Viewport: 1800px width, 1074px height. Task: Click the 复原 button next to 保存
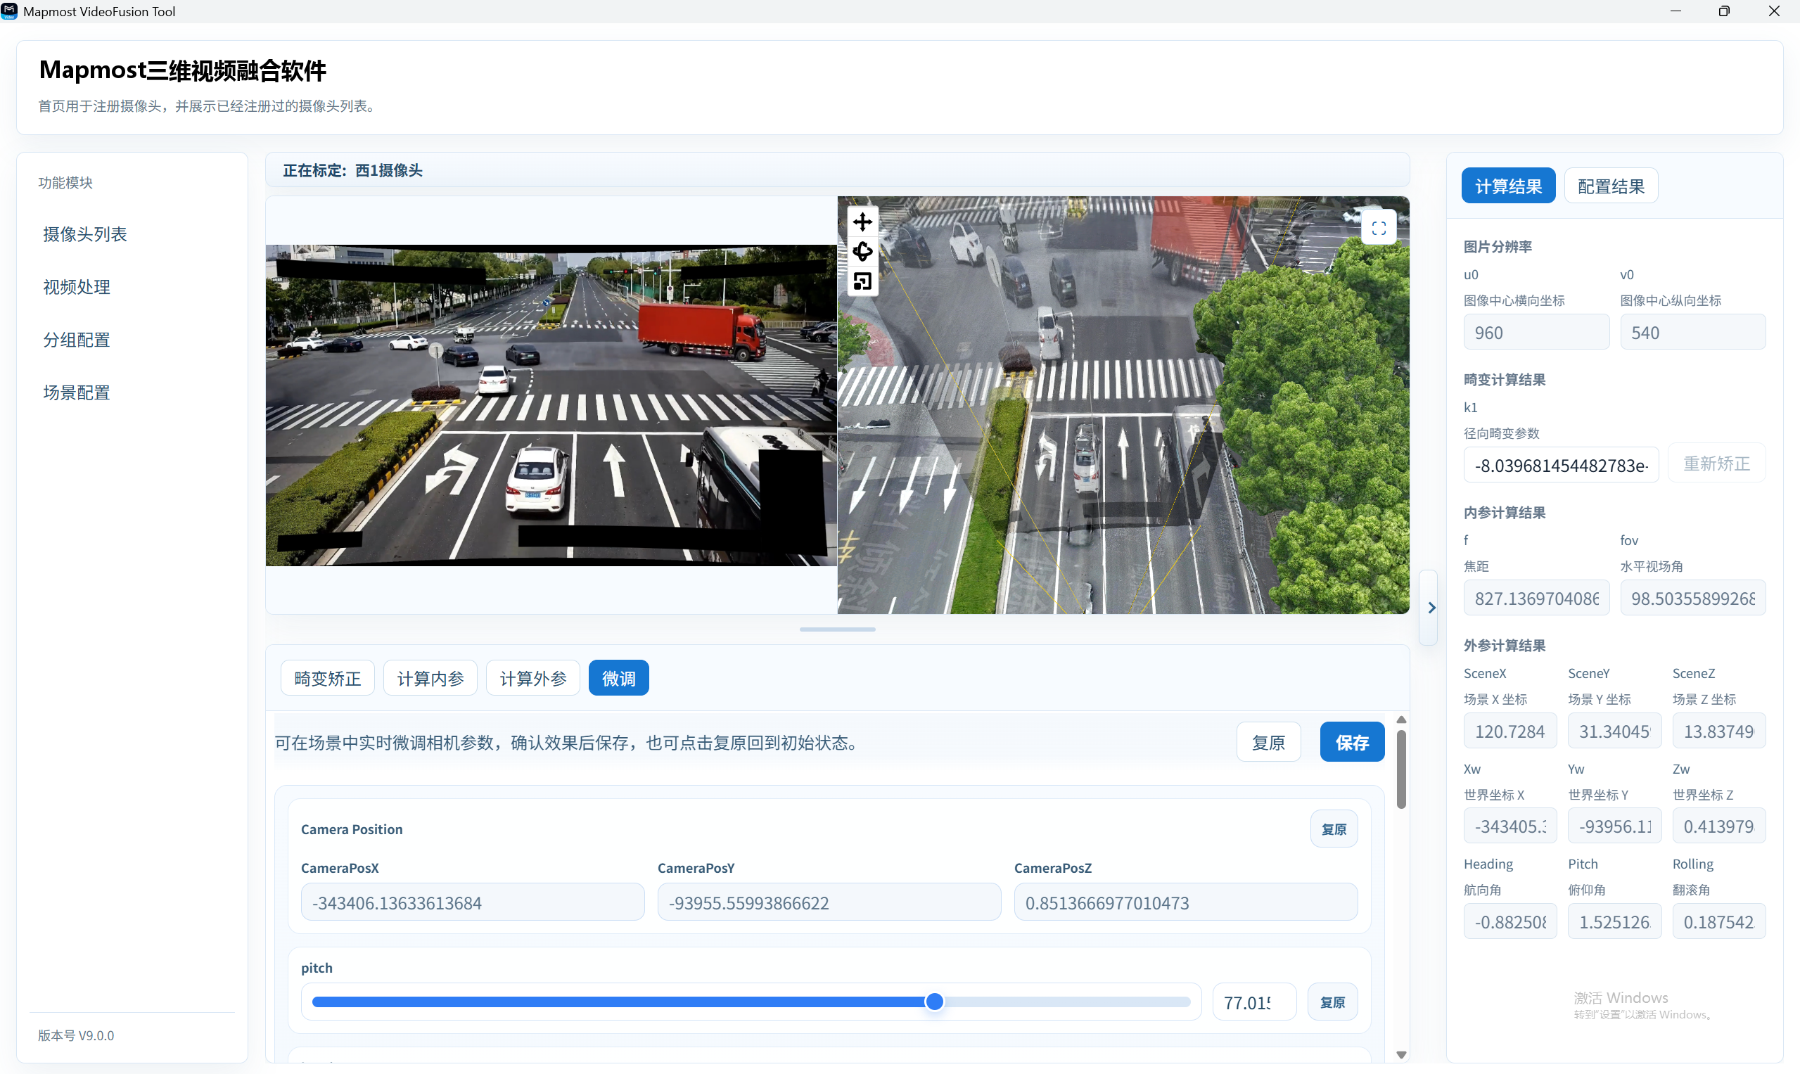[x=1269, y=742]
